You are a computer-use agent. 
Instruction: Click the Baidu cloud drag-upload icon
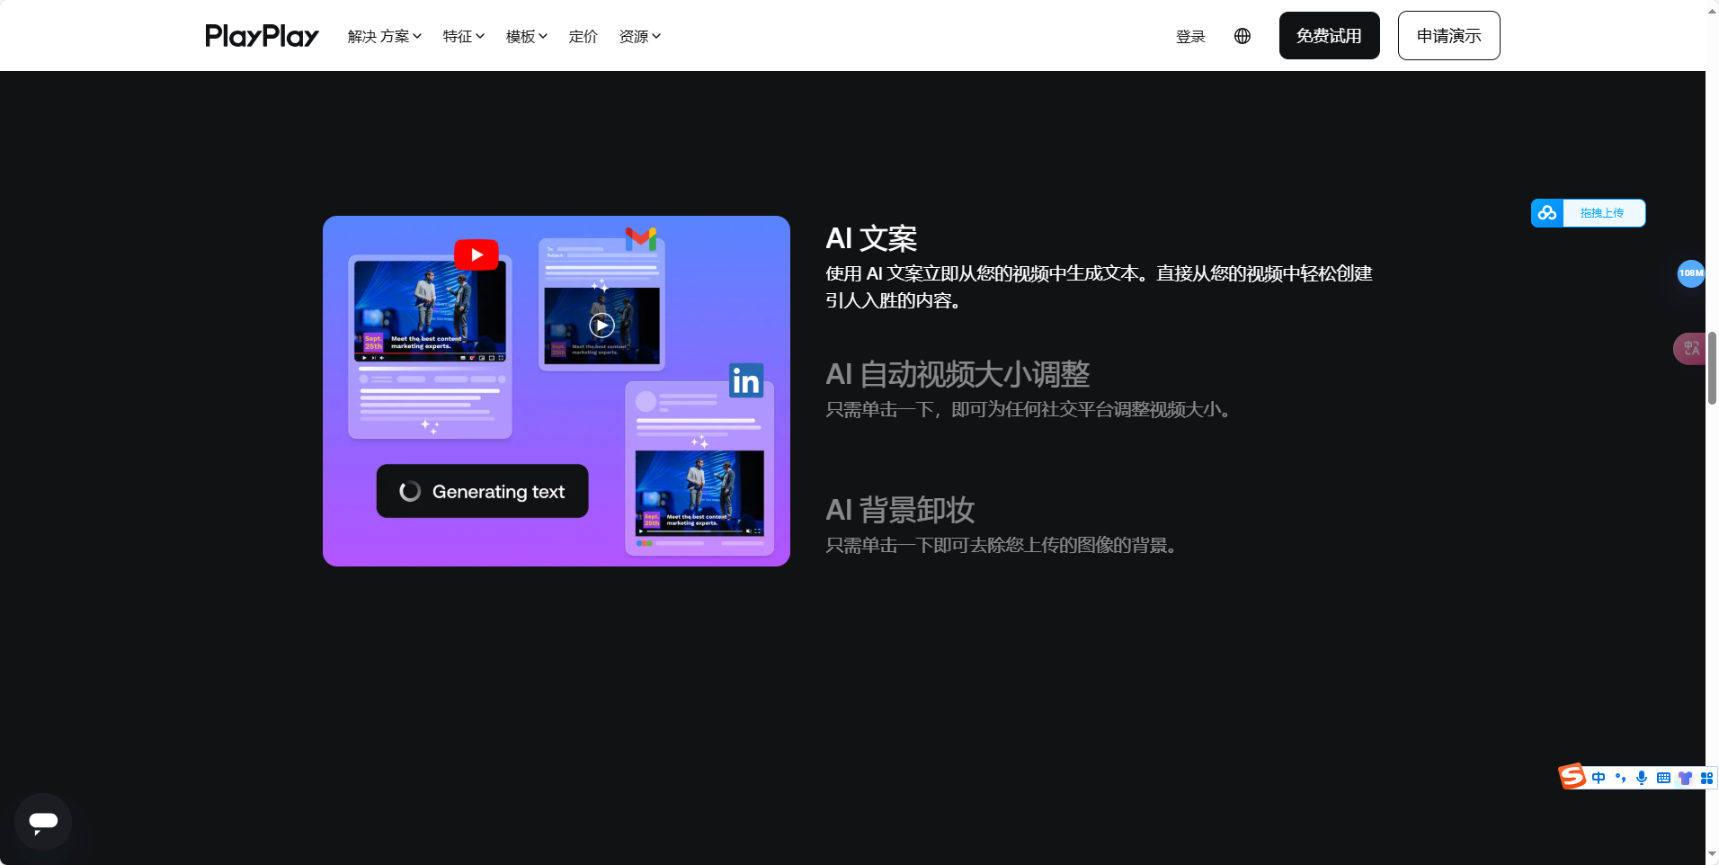(x=1547, y=213)
